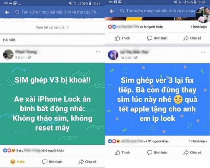The width and height of the screenshot is (210, 168).
Task: Open green post author's profile picture
Action: pos(8,54)
